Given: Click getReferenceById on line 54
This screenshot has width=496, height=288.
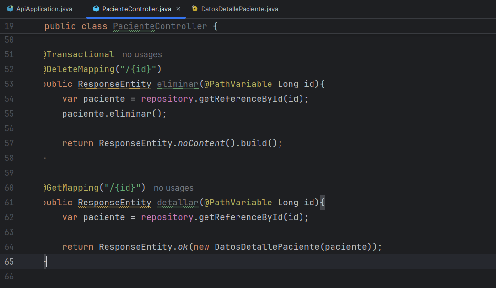Looking at the screenshot, I should (x=241, y=99).
